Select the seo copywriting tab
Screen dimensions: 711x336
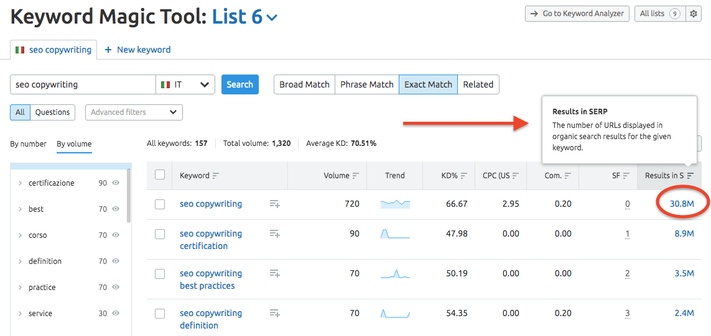pos(53,50)
